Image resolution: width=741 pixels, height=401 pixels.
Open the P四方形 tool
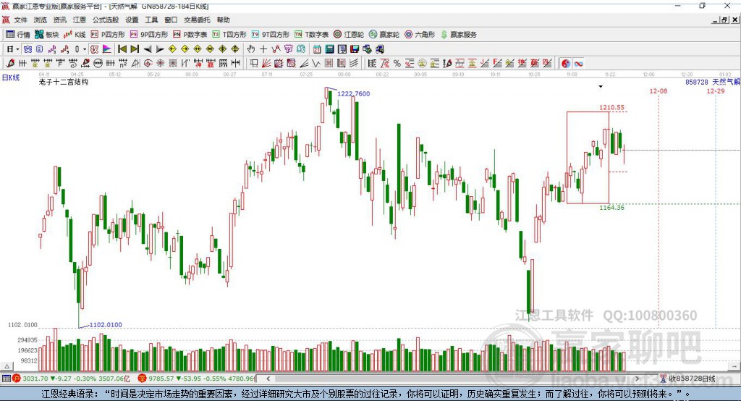coord(108,35)
